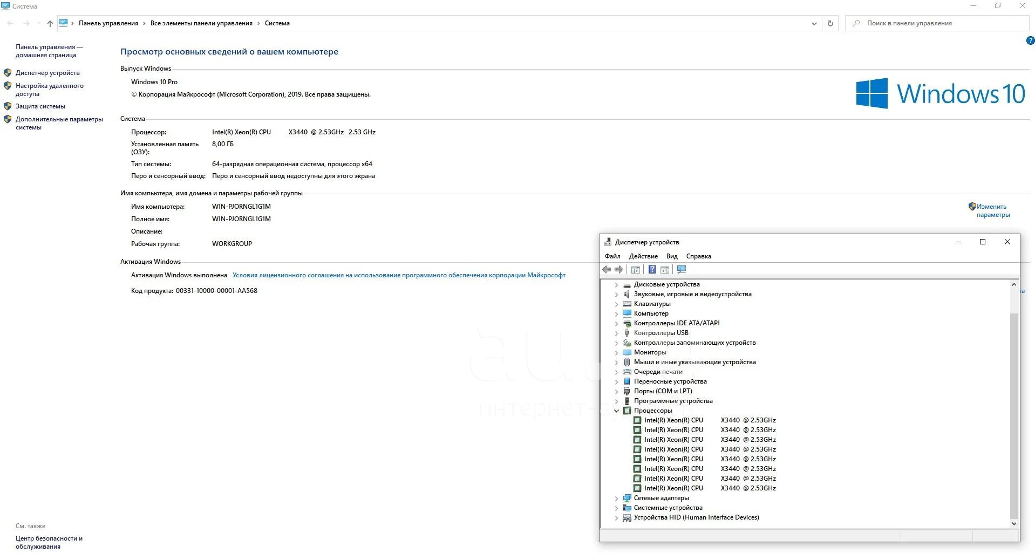Open the Файл menu
Screen dimensions: 1035x560
612,256
